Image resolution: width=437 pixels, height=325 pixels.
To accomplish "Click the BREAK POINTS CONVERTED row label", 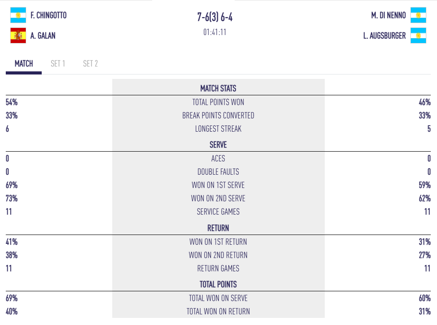I will point(218,115).
